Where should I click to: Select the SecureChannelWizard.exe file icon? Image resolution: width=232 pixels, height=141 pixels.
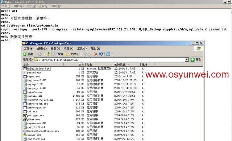tap(25, 131)
